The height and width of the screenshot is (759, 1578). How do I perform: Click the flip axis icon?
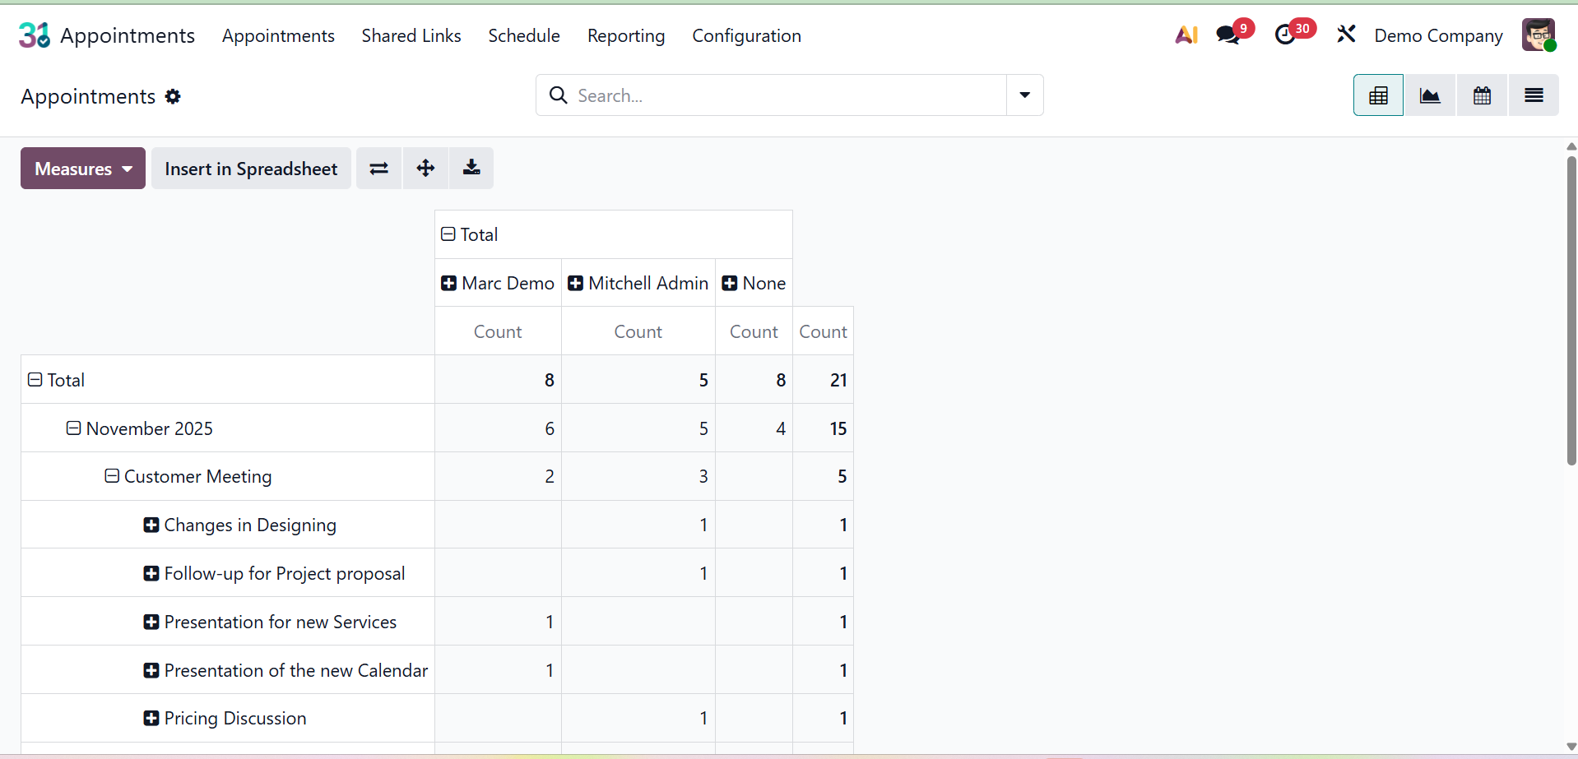[378, 169]
